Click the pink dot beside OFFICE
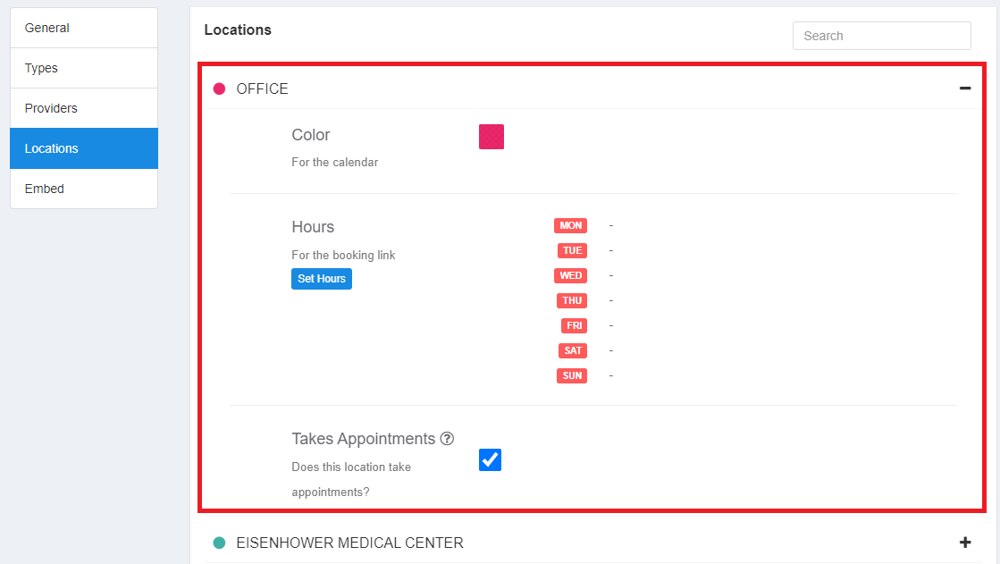Screen dimensions: 1000x564 point(219,88)
